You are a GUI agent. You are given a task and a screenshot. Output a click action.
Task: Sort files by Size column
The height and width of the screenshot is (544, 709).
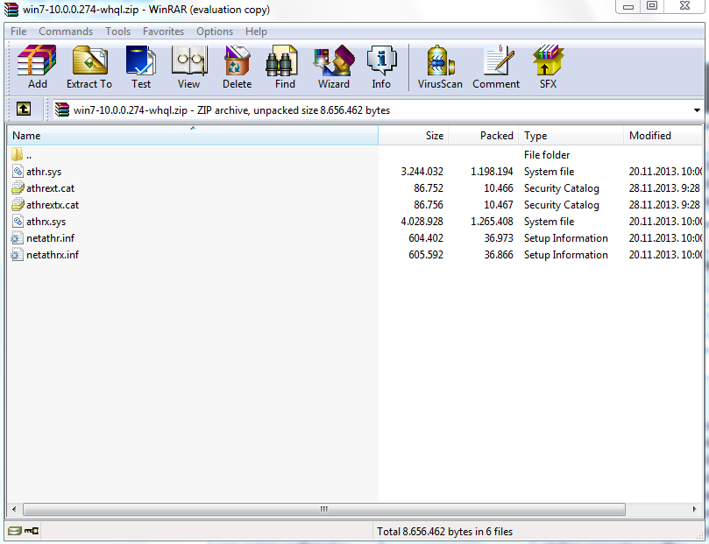click(414, 136)
